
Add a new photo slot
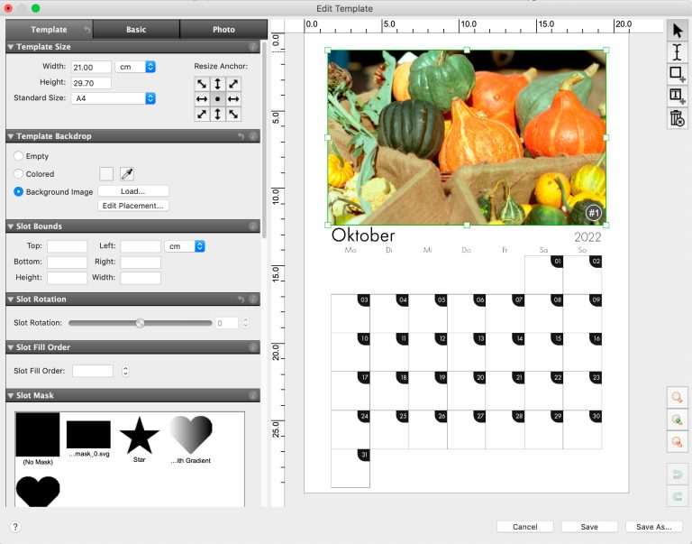[677, 74]
